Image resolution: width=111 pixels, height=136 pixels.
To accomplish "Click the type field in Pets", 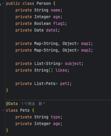I will click(55, 117).
